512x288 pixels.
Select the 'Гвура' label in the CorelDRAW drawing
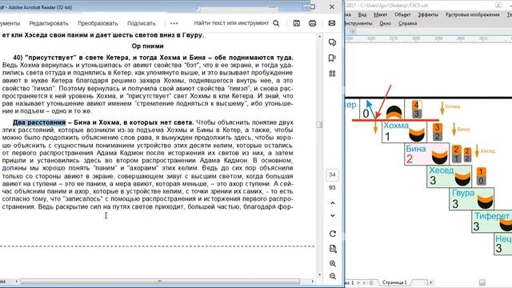(463, 193)
